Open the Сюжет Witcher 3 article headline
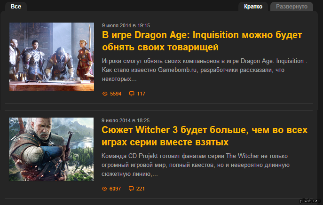The image size is (323, 206). tap(205, 136)
